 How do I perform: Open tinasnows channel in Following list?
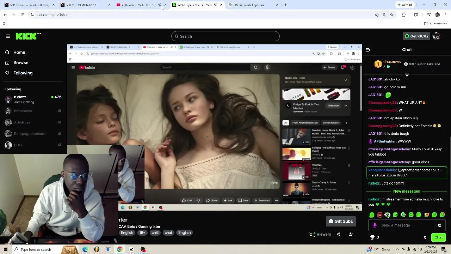(33, 111)
